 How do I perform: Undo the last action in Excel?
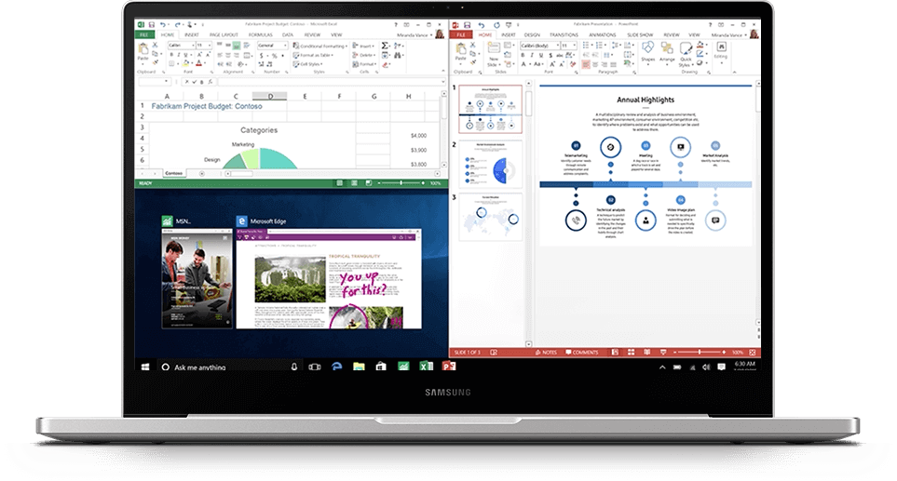point(162,24)
